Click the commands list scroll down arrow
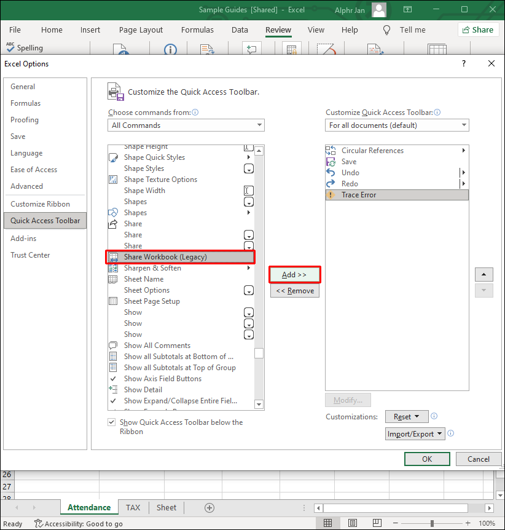 click(x=259, y=404)
